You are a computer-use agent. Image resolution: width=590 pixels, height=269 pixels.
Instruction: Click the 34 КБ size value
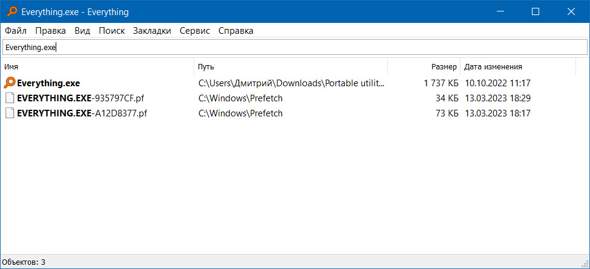click(447, 98)
